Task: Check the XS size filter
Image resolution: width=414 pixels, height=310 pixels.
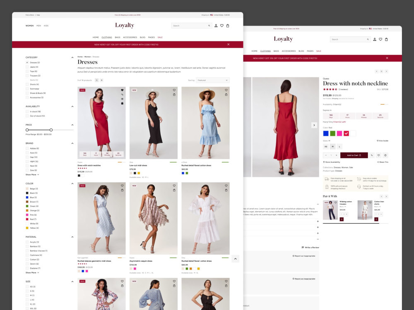Action: [x=27, y=286]
